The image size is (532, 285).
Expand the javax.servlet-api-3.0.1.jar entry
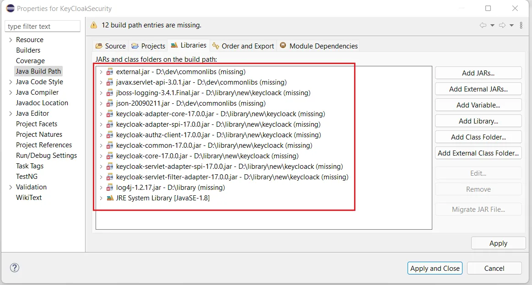coord(101,82)
